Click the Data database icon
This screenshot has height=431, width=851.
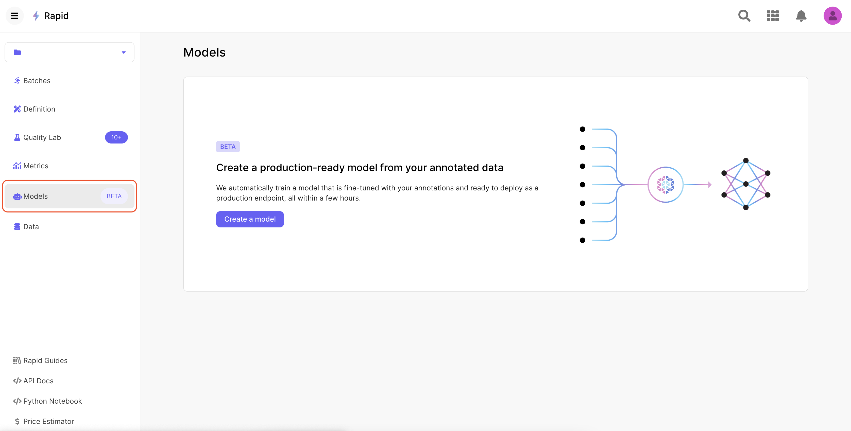point(17,227)
